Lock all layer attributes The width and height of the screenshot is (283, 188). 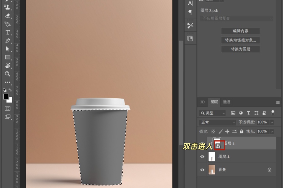[x=241, y=132]
